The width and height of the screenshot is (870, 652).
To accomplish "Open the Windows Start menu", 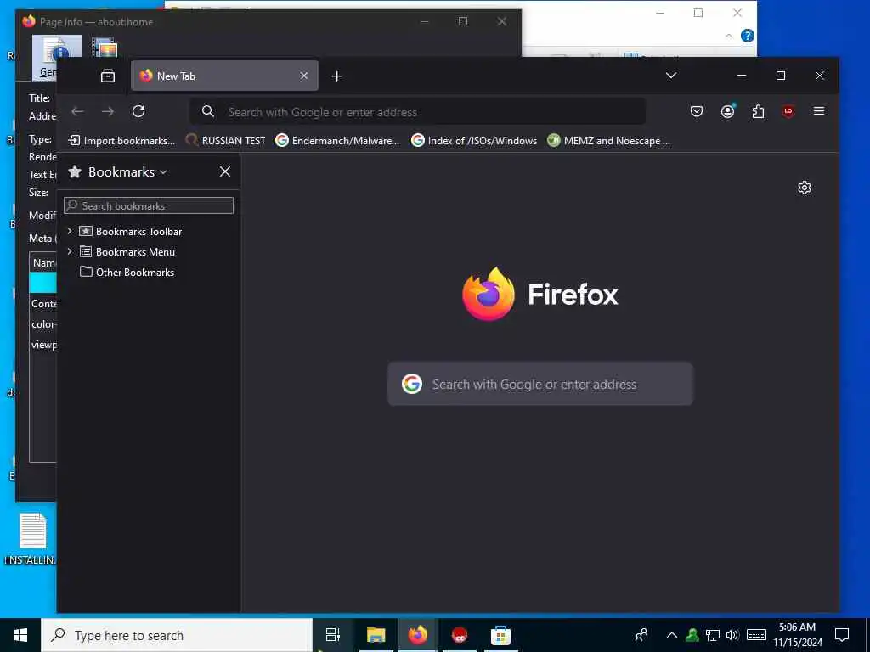I will (20, 635).
